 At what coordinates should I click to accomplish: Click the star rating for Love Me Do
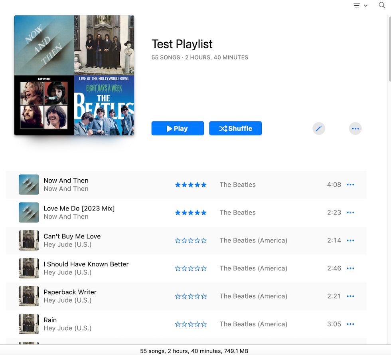pyautogui.click(x=191, y=213)
